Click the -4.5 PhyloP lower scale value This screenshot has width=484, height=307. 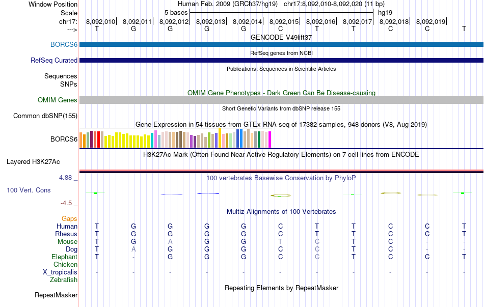(66, 203)
